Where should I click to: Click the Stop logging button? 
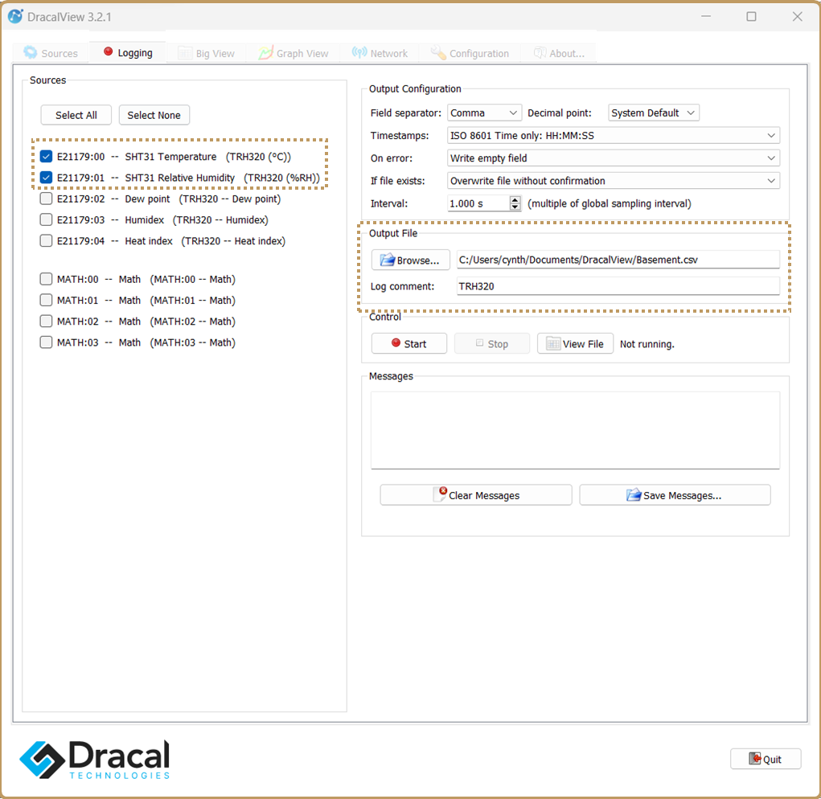tap(492, 344)
